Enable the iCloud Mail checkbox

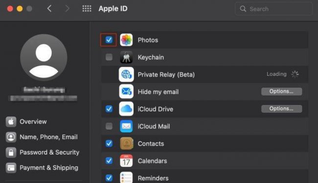point(109,126)
